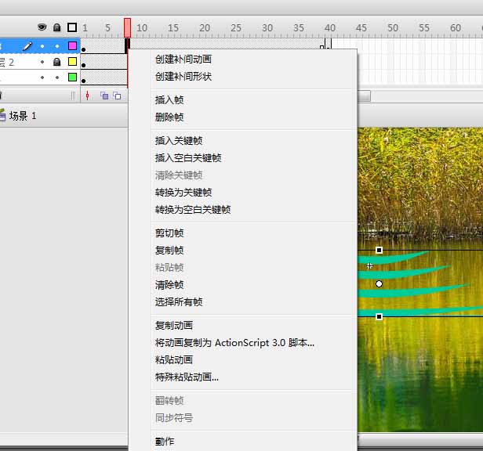Viewport: 483px width, 451px height.
Task: Click the timeline horizontal scrollbar thumb
Action: (x=364, y=96)
